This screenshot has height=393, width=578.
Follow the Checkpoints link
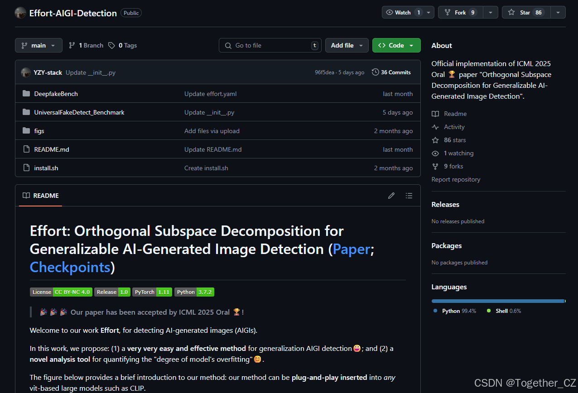70,267
